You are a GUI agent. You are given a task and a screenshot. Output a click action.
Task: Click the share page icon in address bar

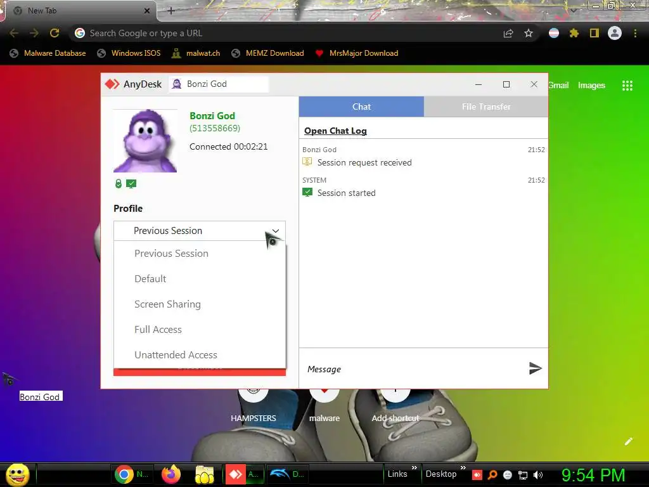pyautogui.click(x=508, y=34)
